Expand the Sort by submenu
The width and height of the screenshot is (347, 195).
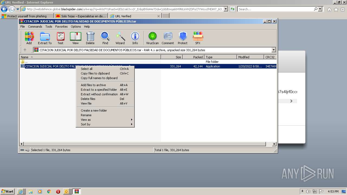tap(105, 124)
